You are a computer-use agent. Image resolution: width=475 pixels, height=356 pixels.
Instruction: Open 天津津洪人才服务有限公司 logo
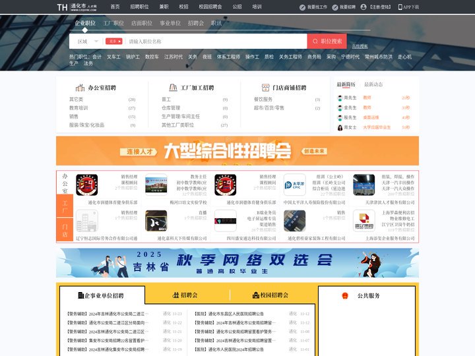[364, 185]
